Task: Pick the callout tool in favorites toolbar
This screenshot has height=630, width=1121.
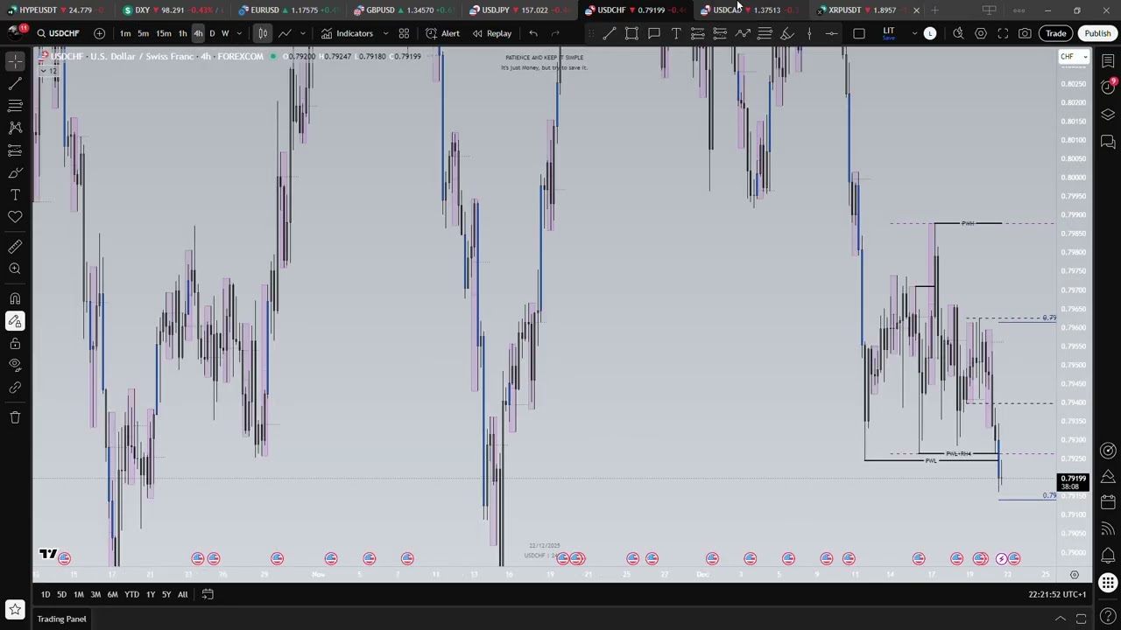Action: 654,33
